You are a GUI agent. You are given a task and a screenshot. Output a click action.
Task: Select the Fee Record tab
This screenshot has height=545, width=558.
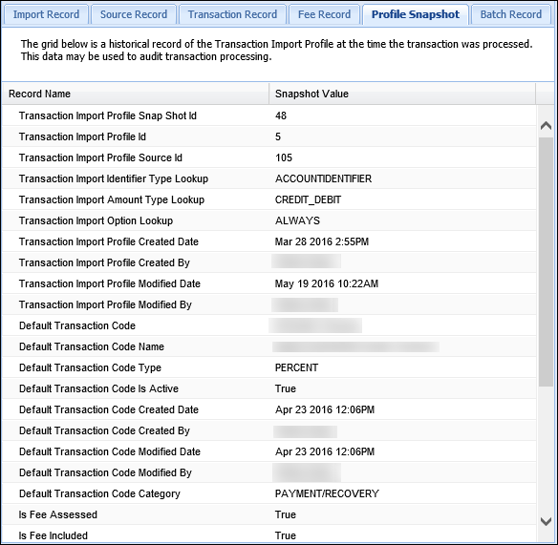click(324, 14)
